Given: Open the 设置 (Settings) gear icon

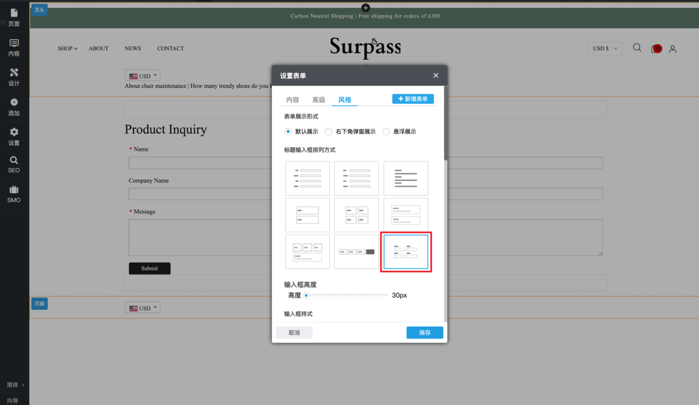Looking at the screenshot, I should [x=14, y=136].
